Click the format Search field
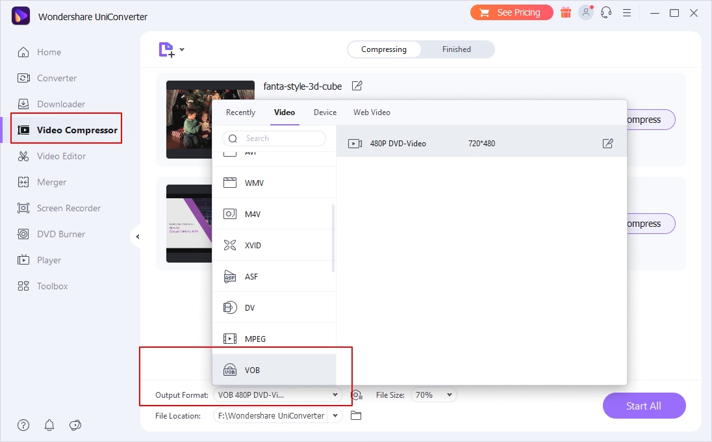Image resolution: width=712 pixels, height=442 pixels. pyautogui.click(x=273, y=138)
